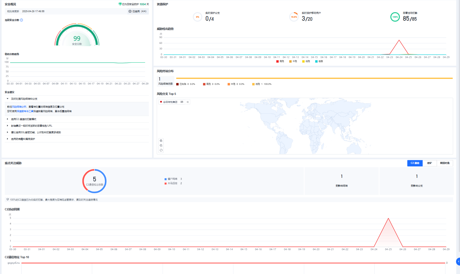Open the 风险终端分析 link
Viewport: 460px width, 274px height.
click(x=19, y=107)
